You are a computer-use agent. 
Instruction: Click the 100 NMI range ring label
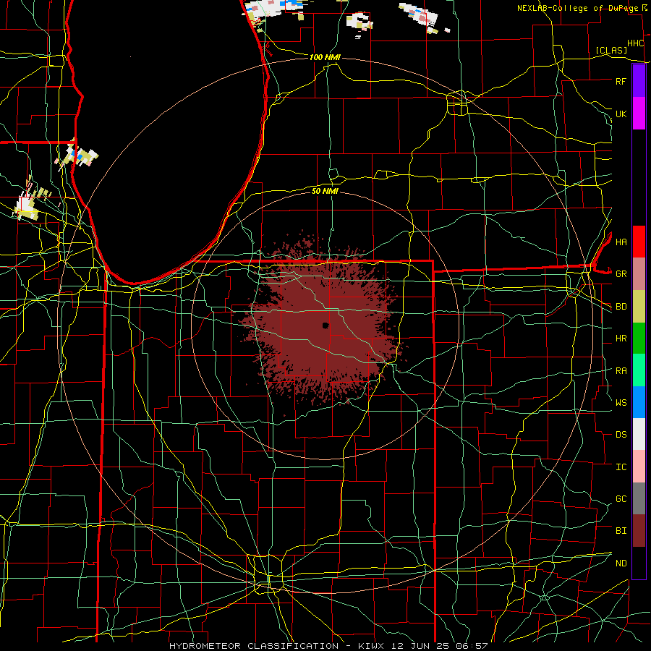[x=325, y=57]
